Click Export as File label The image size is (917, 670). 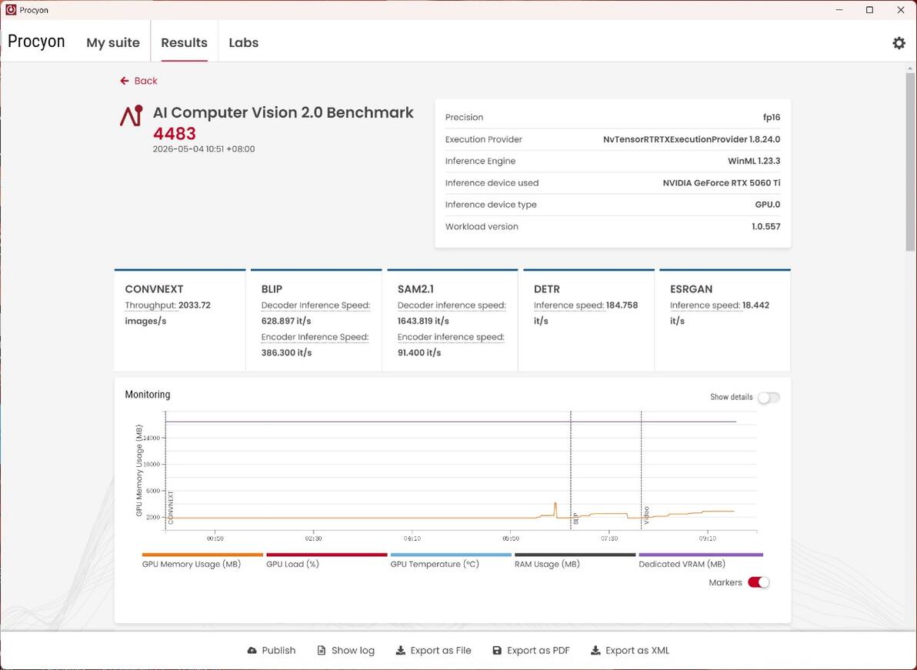pos(440,650)
